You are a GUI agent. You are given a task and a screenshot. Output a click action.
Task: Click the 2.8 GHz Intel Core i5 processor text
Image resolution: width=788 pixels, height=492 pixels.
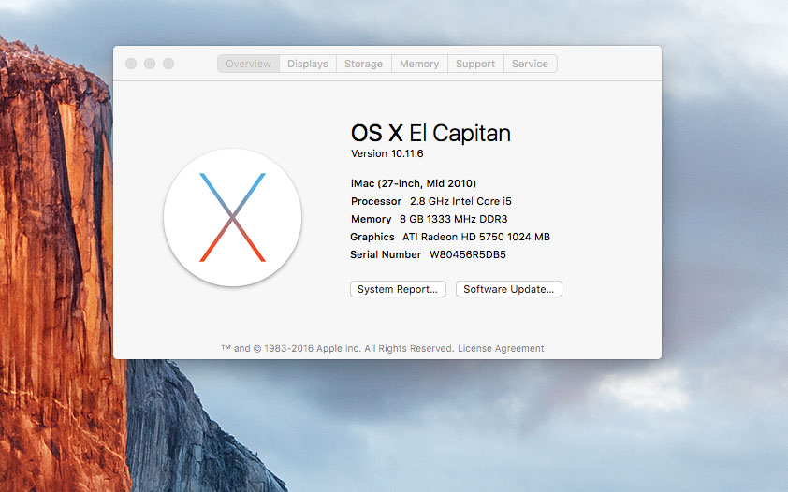(x=460, y=201)
